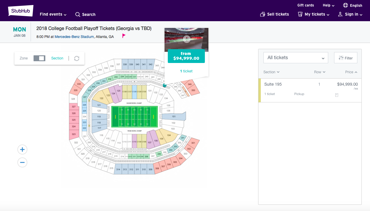Click the globe language icon

pyautogui.click(x=346, y=5)
